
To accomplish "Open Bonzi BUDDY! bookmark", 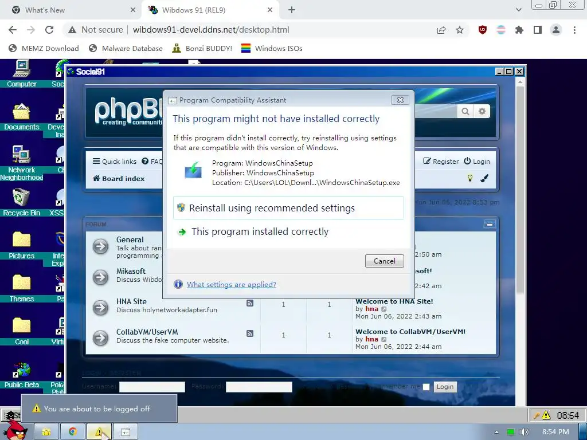I will [202, 48].
